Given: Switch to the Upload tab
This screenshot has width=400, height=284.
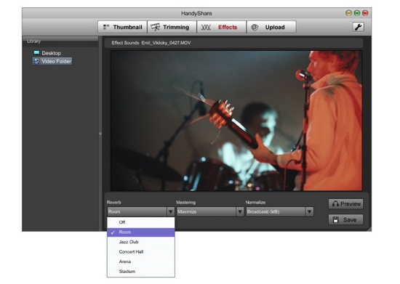Looking at the screenshot, I should (x=271, y=27).
